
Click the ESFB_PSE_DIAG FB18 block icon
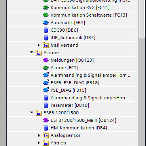point(46,83)
